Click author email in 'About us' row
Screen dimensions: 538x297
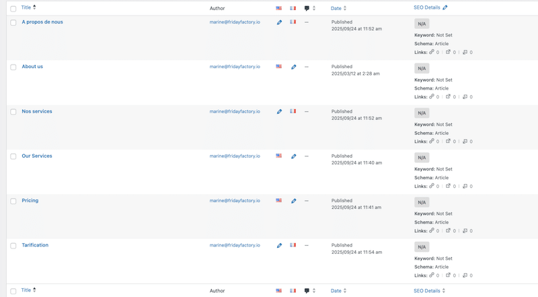[235, 67]
